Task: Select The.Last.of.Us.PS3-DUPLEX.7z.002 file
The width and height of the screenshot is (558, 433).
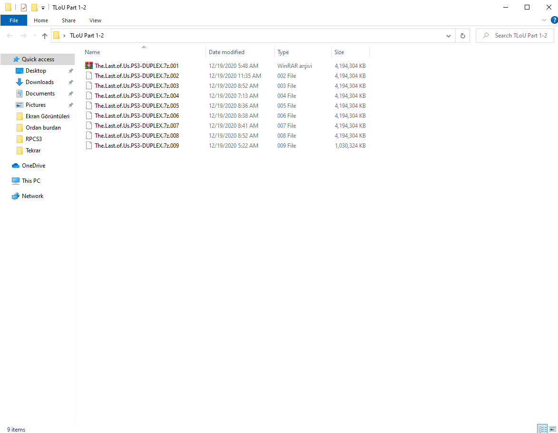Action: click(x=137, y=75)
